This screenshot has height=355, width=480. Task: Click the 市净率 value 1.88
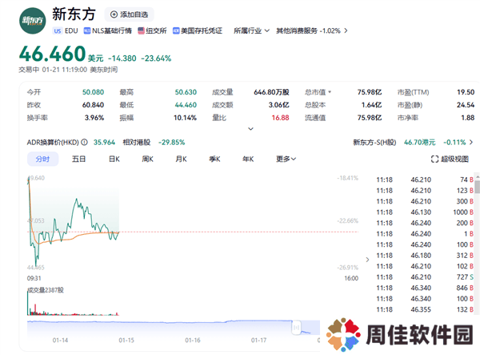pyautogui.click(x=468, y=118)
